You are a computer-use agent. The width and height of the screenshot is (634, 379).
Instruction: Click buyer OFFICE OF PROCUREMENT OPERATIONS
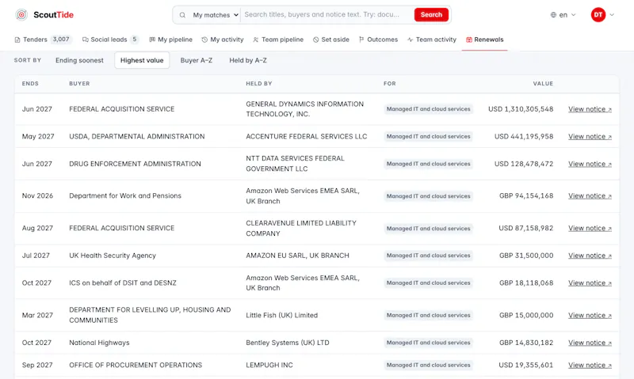[136, 365]
